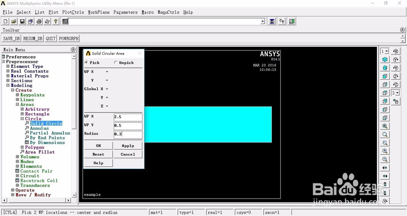Select the Isometric View cube icon
Image resolution: width=407 pixels, height=216 pixels.
385,60
